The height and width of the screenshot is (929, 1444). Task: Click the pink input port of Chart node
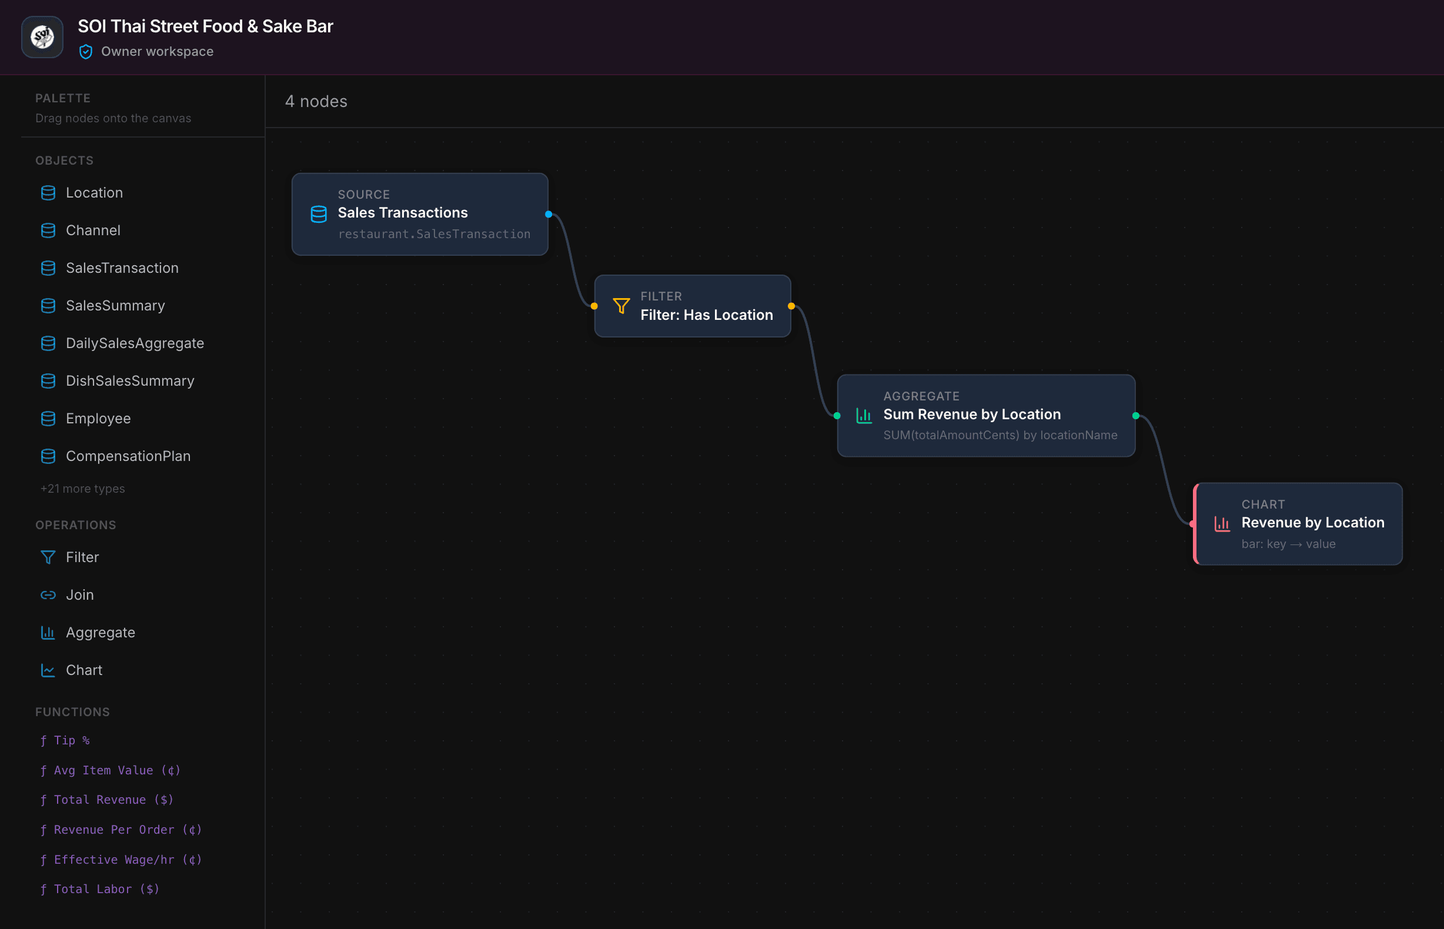tap(1192, 524)
